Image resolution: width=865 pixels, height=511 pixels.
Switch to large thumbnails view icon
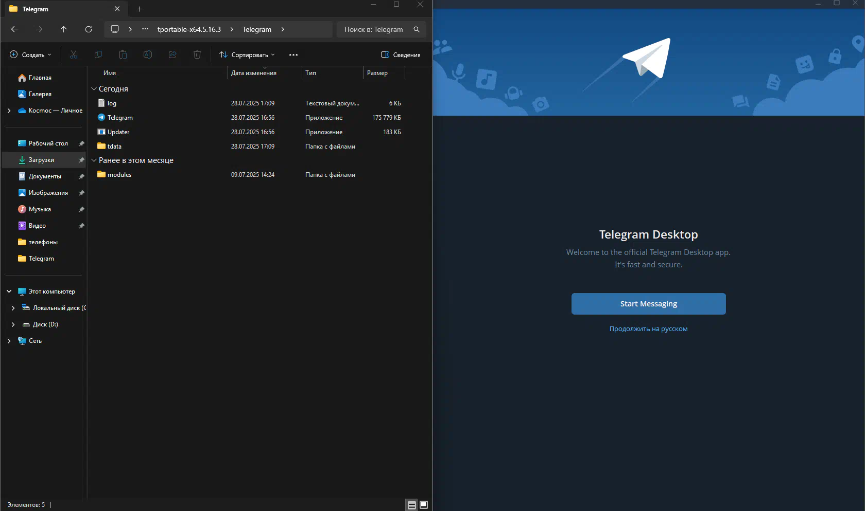pos(424,505)
